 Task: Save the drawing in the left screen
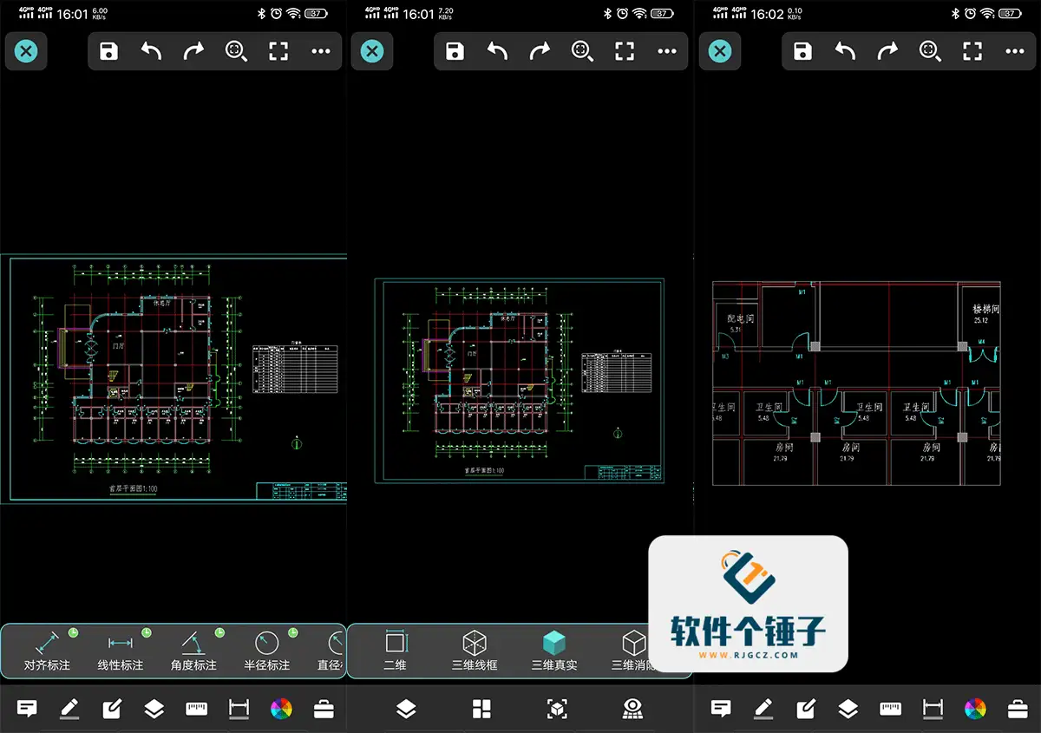coord(108,51)
